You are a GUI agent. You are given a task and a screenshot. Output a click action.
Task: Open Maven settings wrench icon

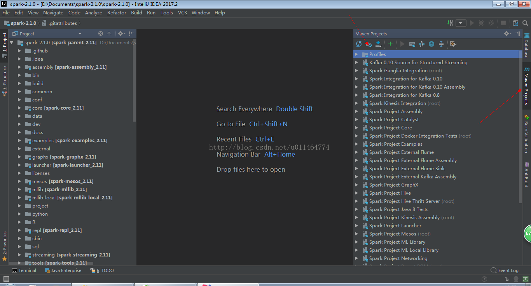(453, 44)
